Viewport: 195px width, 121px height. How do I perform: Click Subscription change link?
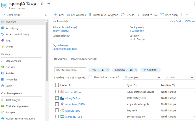tap(72, 27)
